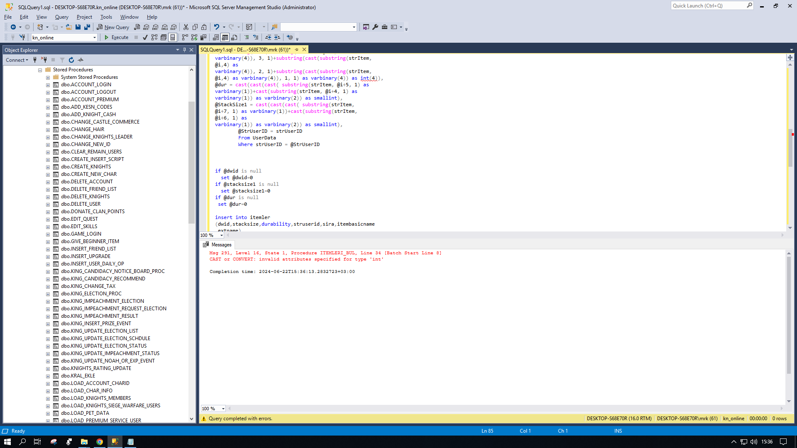
Task: Open the Properties wrench icon
Action: (375, 27)
